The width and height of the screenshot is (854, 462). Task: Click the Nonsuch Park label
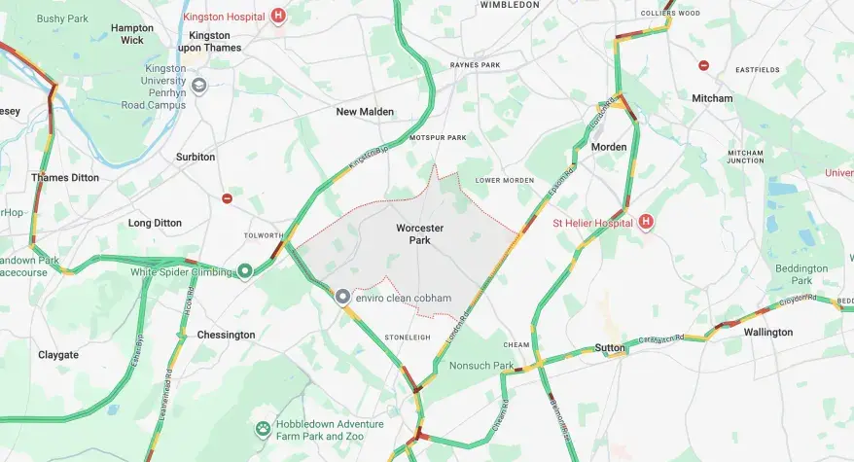click(x=481, y=366)
